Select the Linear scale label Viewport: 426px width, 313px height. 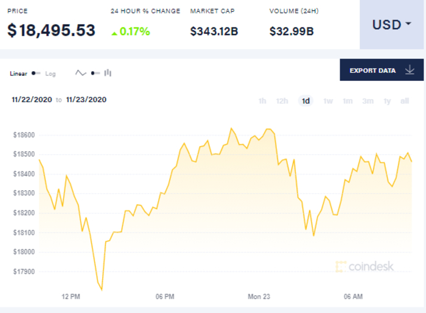pyautogui.click(x=19, y=74)
